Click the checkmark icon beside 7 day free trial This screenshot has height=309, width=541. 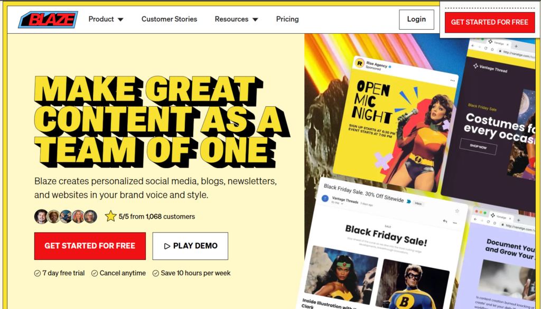pyautogui.click(x=38, y=274)
